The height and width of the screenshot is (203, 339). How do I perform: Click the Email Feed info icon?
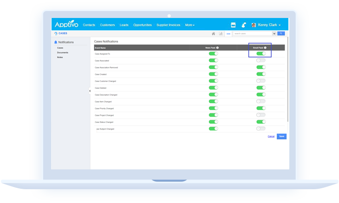(x=265, y=47)
